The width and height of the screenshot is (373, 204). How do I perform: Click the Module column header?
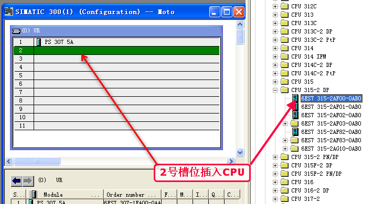click(65, 195)
